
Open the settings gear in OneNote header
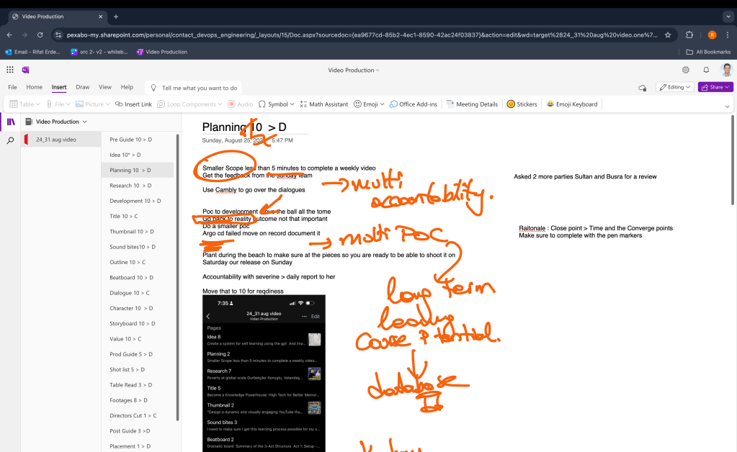pos(686,70)
